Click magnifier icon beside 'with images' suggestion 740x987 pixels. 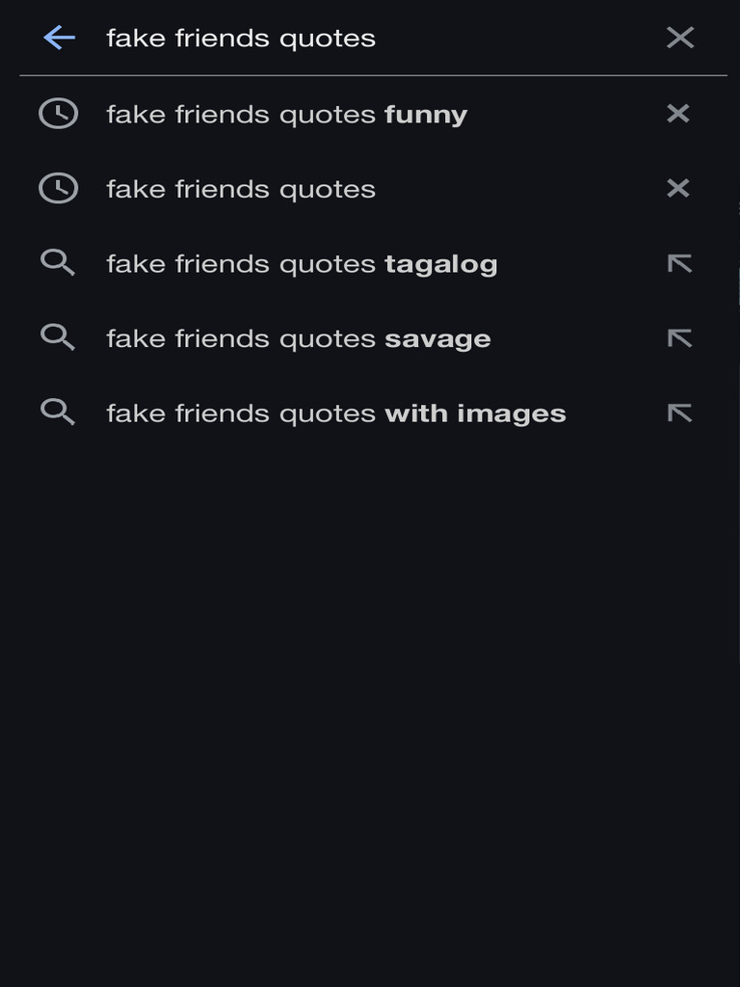point(58,413)
